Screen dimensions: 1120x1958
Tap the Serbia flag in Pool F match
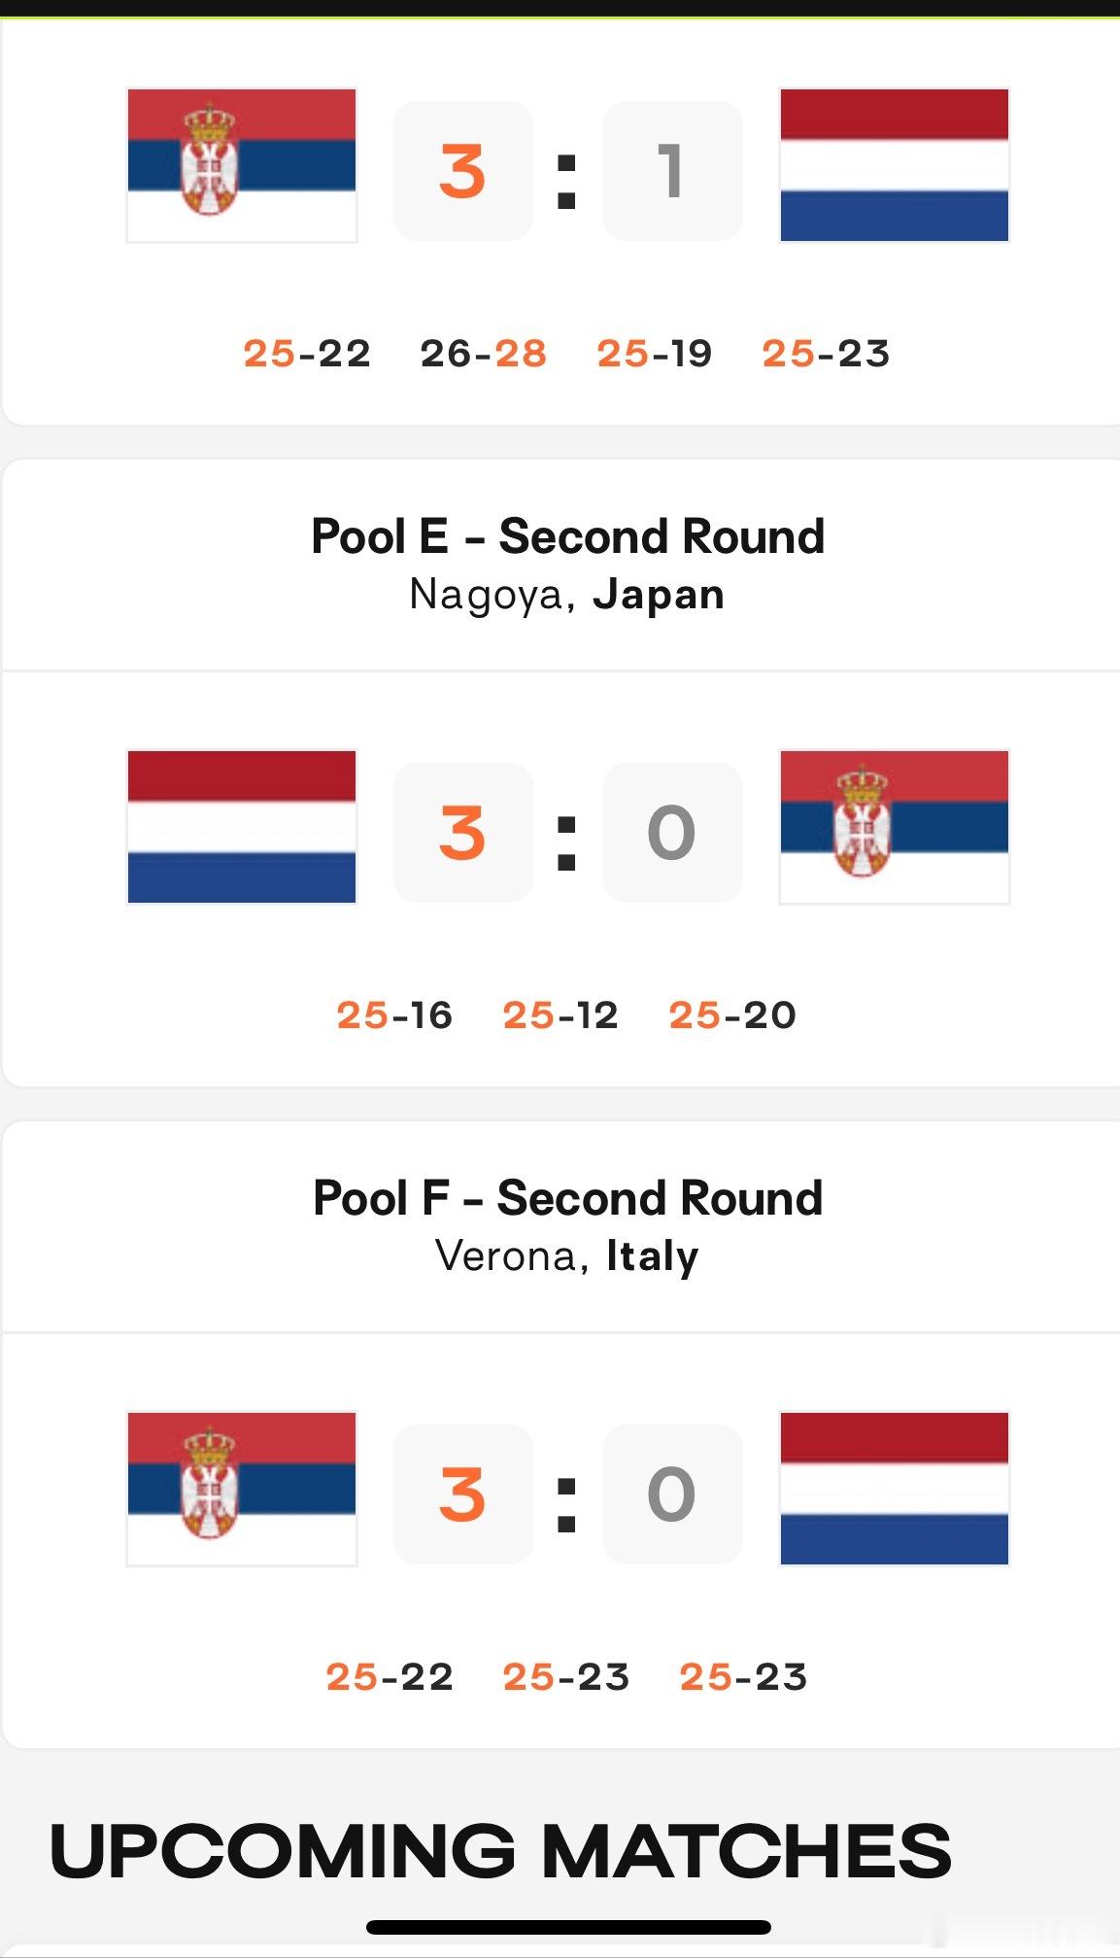click(242, 1489)
